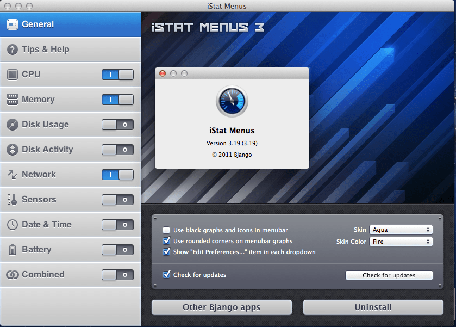Click the Version 3.19 (3.19) text
The height and width of the screenshot is (327, 456).
[232, 143]
